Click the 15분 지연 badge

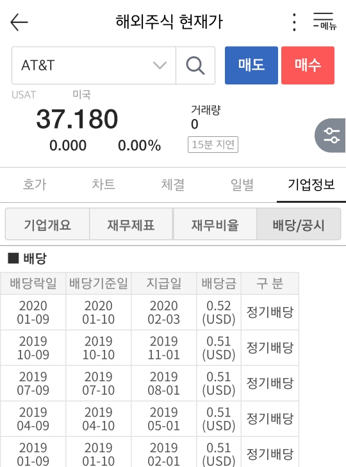213,145
